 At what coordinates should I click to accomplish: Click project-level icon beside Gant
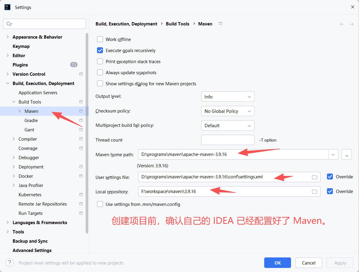point(81,130)
